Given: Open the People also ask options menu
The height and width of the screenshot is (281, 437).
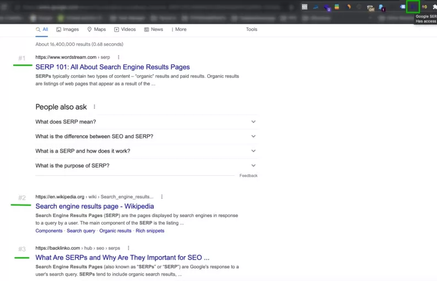Looking at the screenshot, I should pyautogui.click(x=94, y=107).
